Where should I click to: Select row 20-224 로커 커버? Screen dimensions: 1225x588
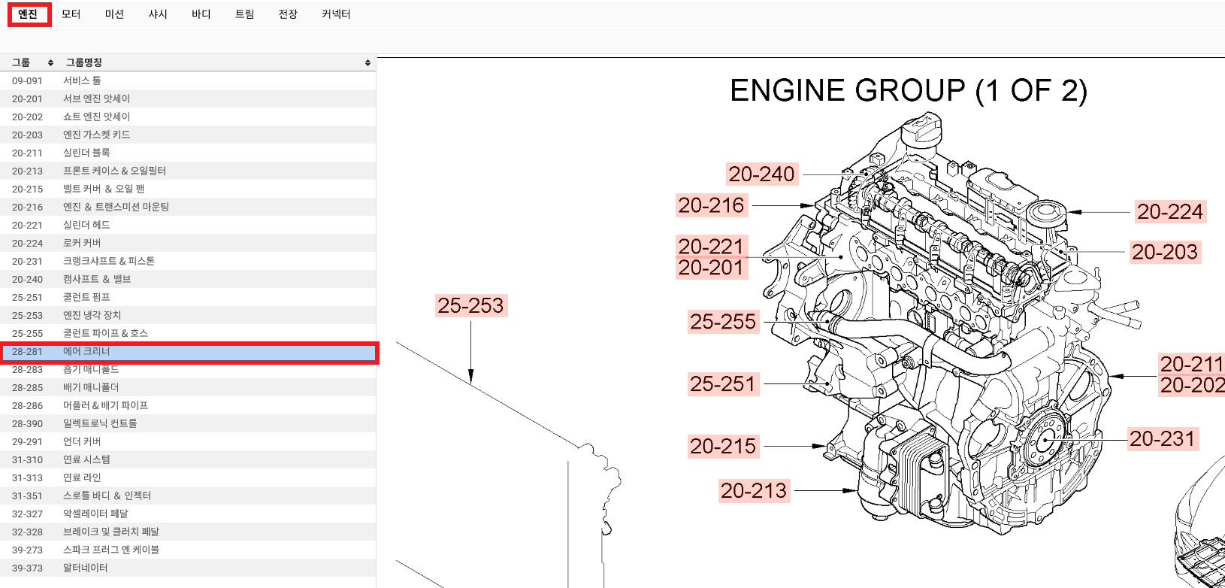click(188, 243)
